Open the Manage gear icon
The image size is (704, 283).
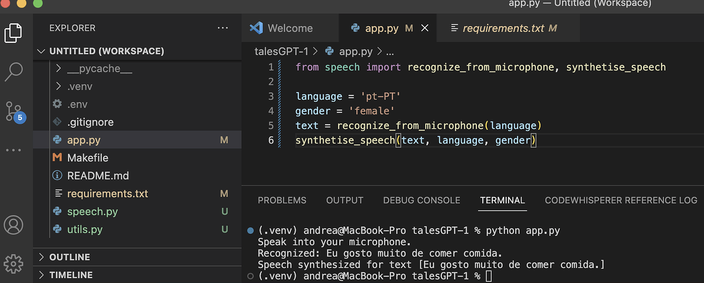[13, 264]
